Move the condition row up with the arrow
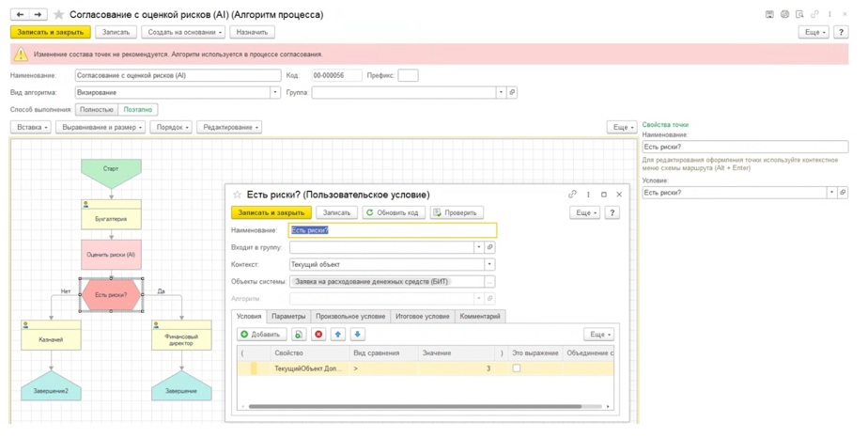868x438 pixels. click(338, 335)
